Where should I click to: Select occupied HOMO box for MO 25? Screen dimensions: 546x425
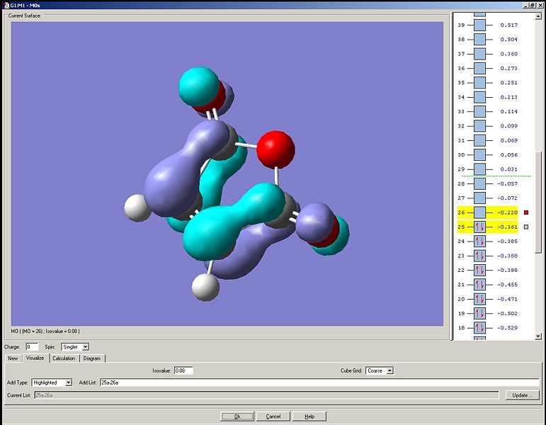(x=479, y=227)
